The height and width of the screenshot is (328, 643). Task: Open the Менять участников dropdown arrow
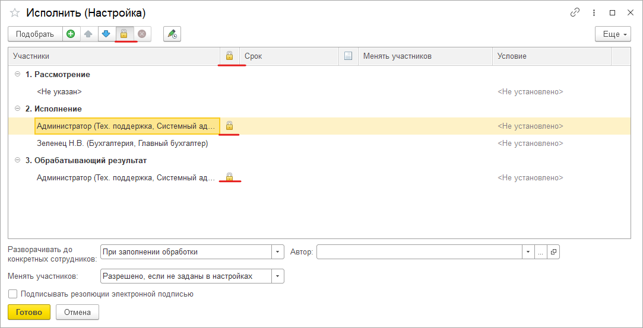(278, 276)
